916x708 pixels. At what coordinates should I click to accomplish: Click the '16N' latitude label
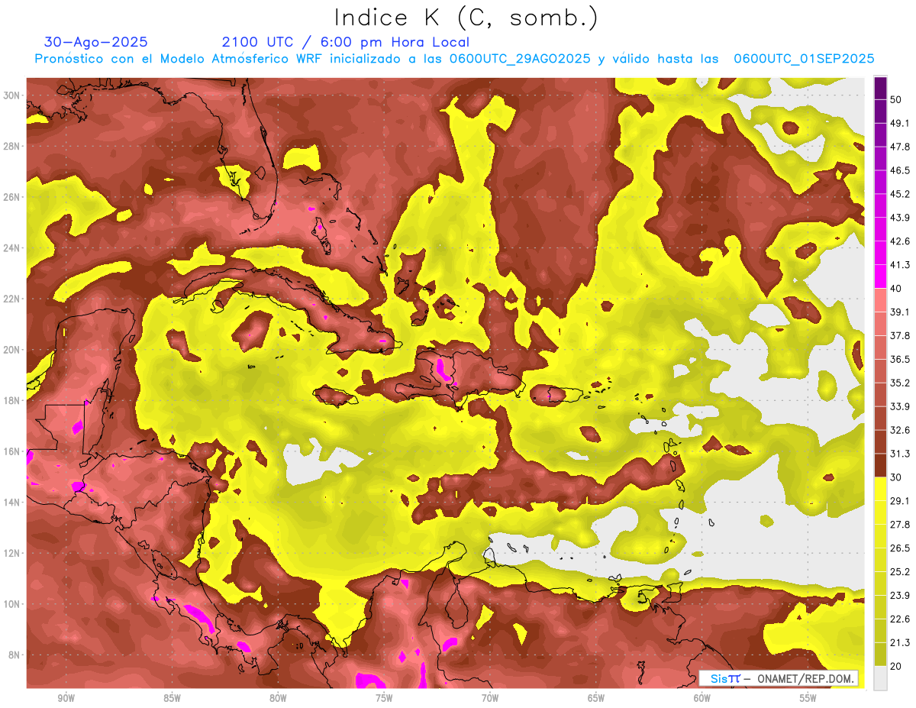coord(11,451)
